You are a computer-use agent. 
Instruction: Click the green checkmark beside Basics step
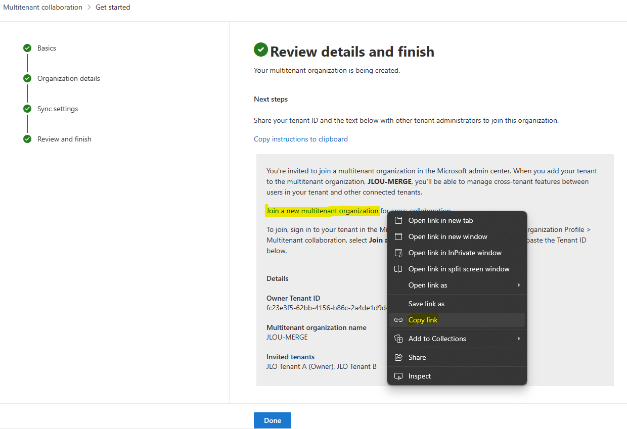(27, 48)
